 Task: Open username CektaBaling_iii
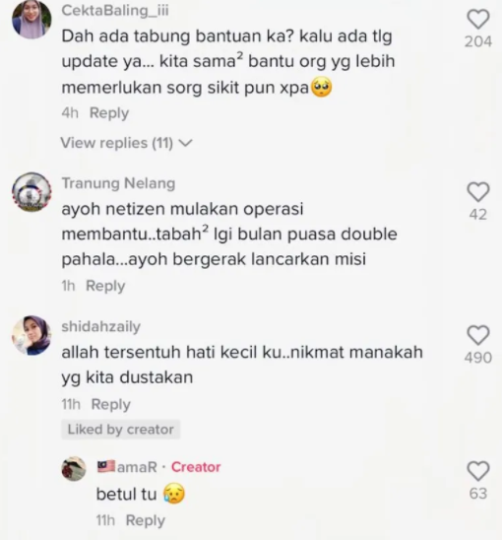[x=115, y=11]
